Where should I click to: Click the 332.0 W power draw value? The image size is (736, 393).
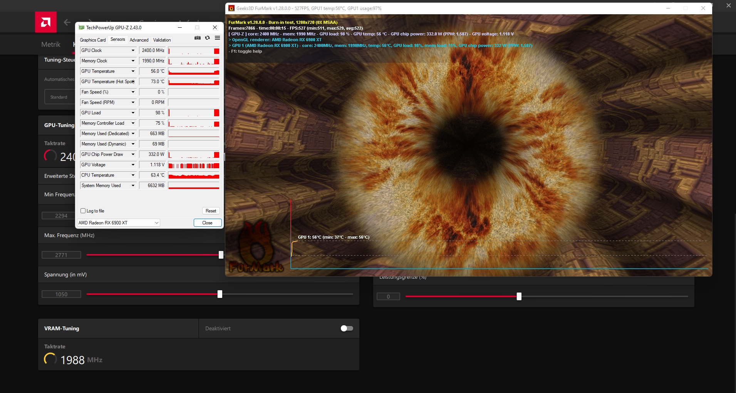coord(153,154)
